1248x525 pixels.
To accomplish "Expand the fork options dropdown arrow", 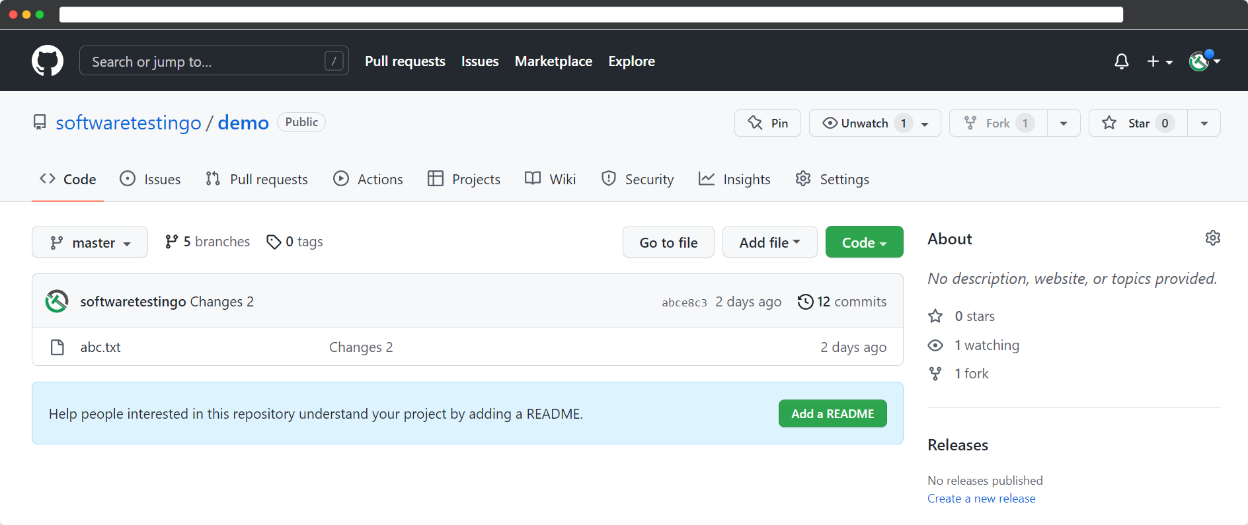I will pos(1064,123).
